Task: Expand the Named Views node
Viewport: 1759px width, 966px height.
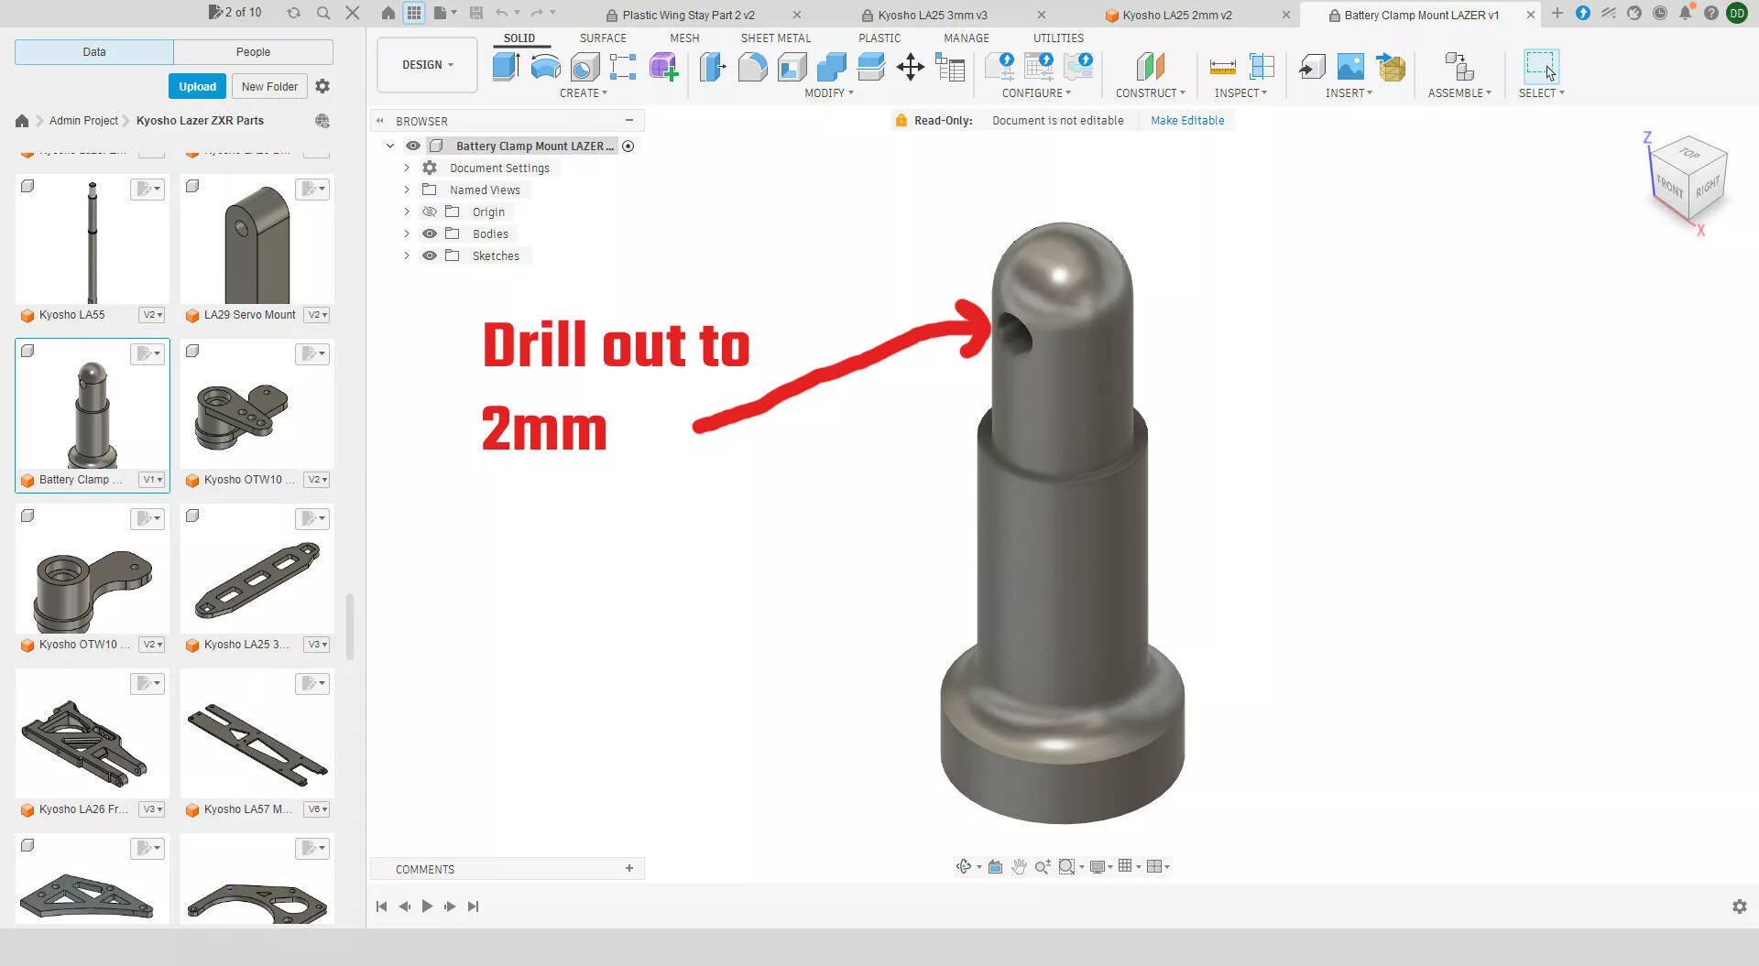Action: click(407, 190)
